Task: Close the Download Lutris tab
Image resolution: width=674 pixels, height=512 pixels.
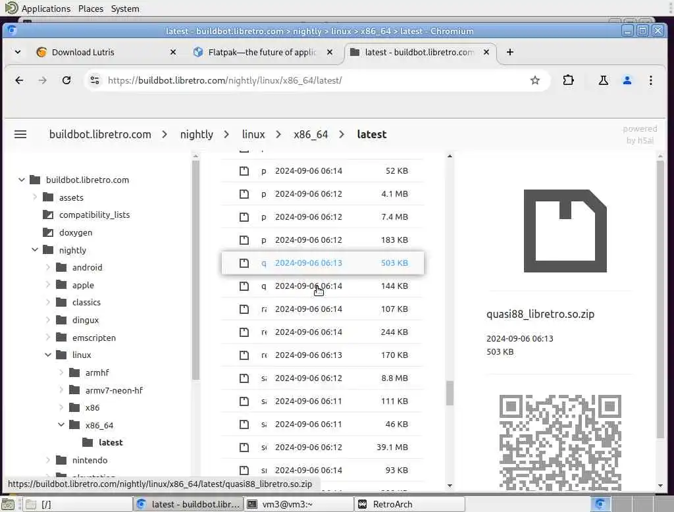Action: point(173,52)
